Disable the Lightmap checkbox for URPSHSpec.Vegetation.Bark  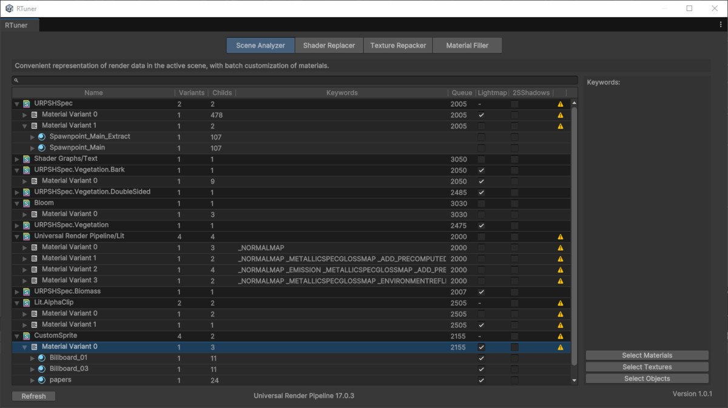tap(480, 170)
